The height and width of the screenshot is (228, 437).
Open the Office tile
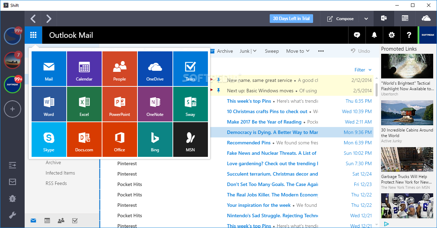click(x=120, y=140)
